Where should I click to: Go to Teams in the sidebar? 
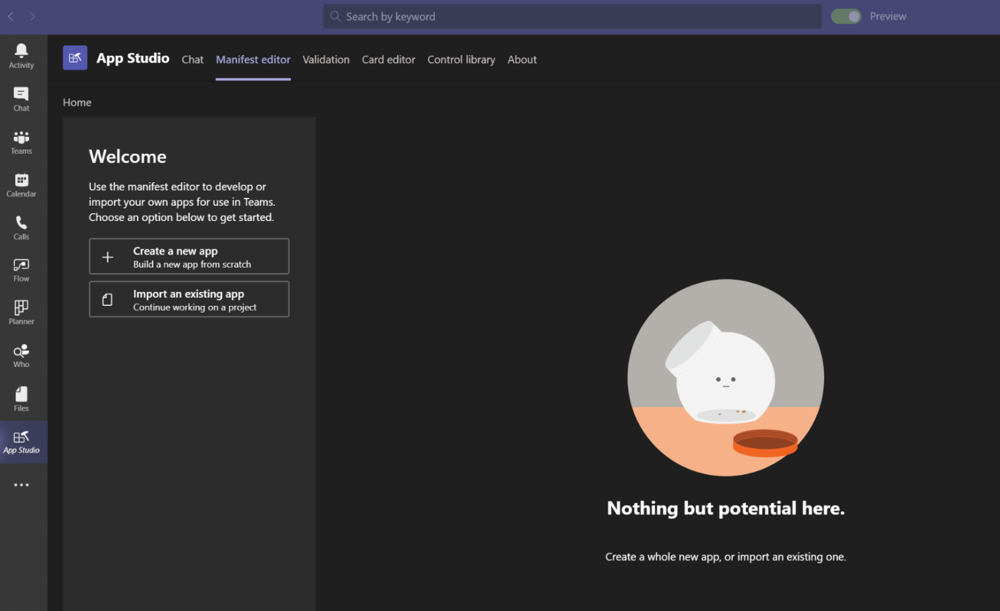click(21, 141)
